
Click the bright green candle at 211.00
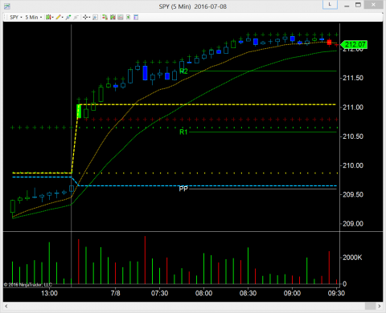(x=79, y=111)
